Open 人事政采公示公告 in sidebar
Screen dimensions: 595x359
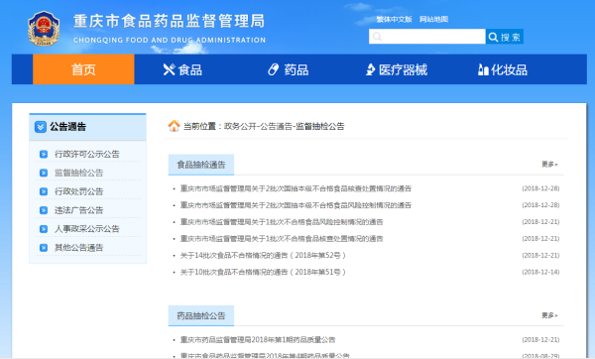[x=87, y=229]
